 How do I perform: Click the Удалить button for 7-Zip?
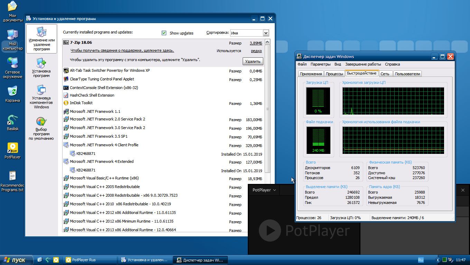[253, 61]
